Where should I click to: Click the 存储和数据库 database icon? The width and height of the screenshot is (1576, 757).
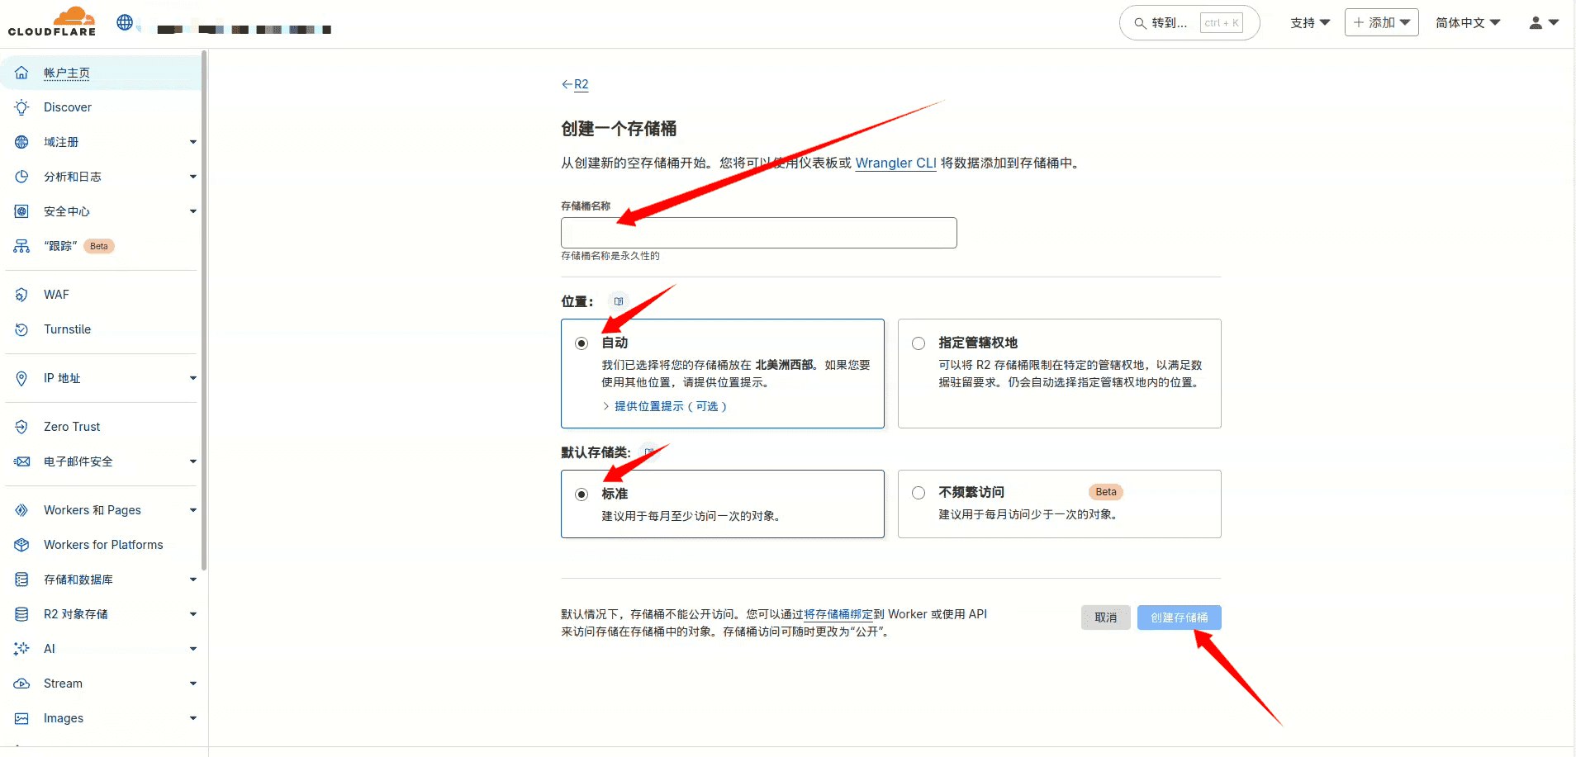22,580
